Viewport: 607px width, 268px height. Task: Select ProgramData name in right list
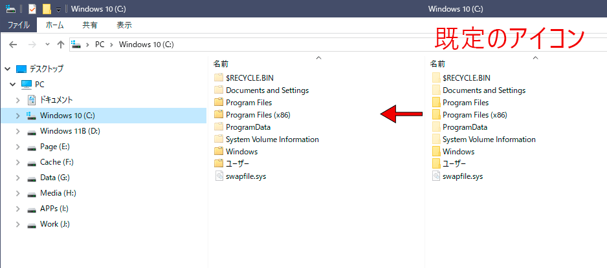click(x=465, y=127)
